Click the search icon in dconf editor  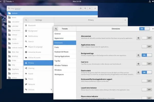[x=85, y=8]
